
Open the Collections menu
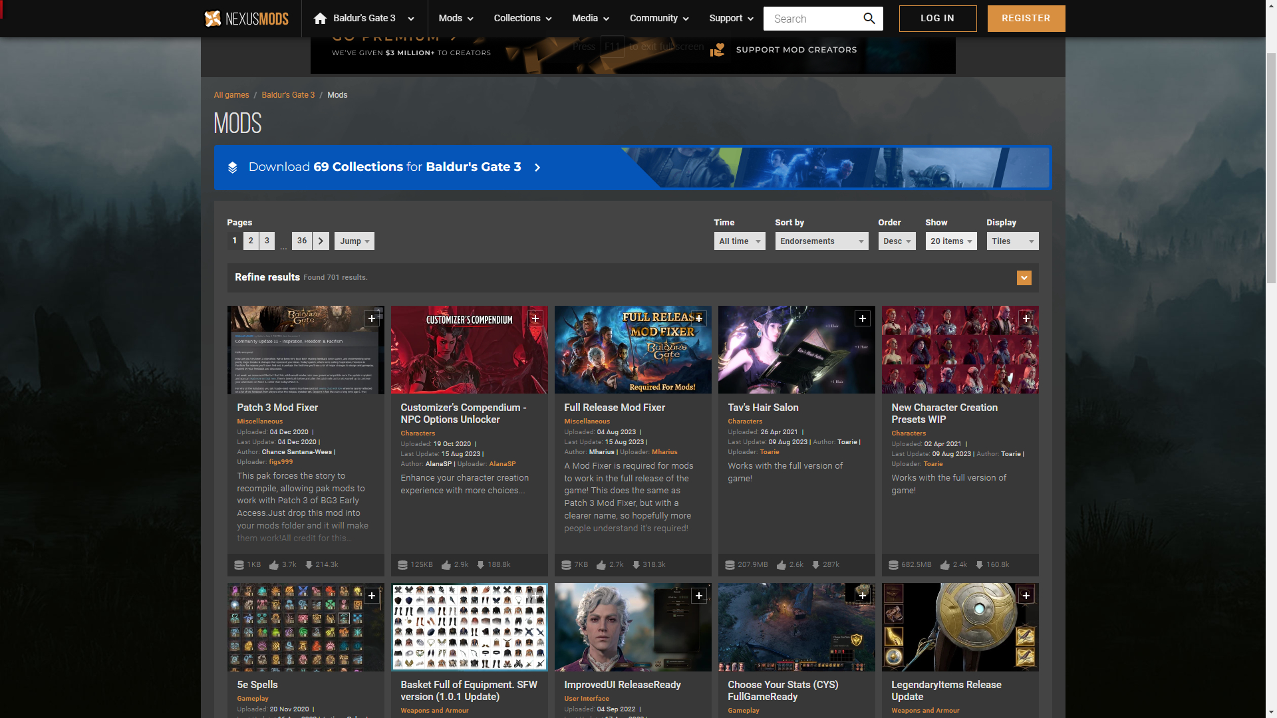523,19
